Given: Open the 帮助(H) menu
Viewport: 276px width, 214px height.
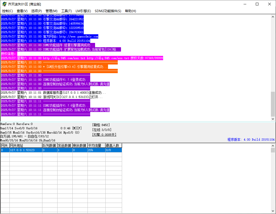Looking at the screenshot, I should pyautogui.click(x=130, y=11).
